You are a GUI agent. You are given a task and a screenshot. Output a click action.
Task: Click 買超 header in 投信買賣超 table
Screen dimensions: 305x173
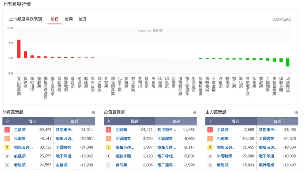point(134,121)
